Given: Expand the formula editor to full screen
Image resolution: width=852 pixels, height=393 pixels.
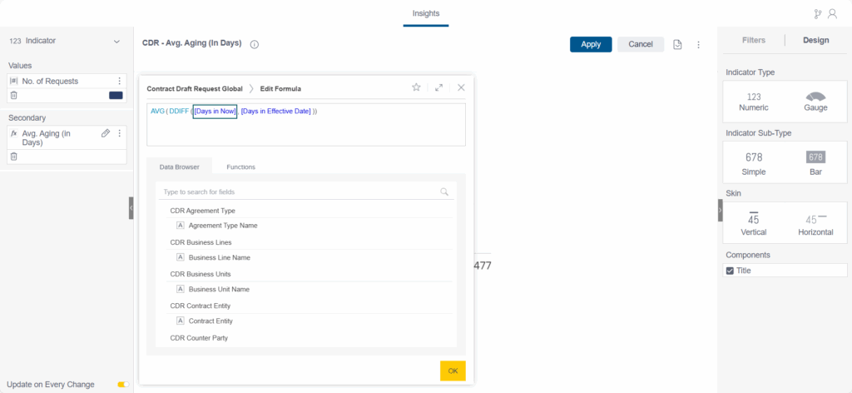Looking at the screenshot, I should 438,87.
